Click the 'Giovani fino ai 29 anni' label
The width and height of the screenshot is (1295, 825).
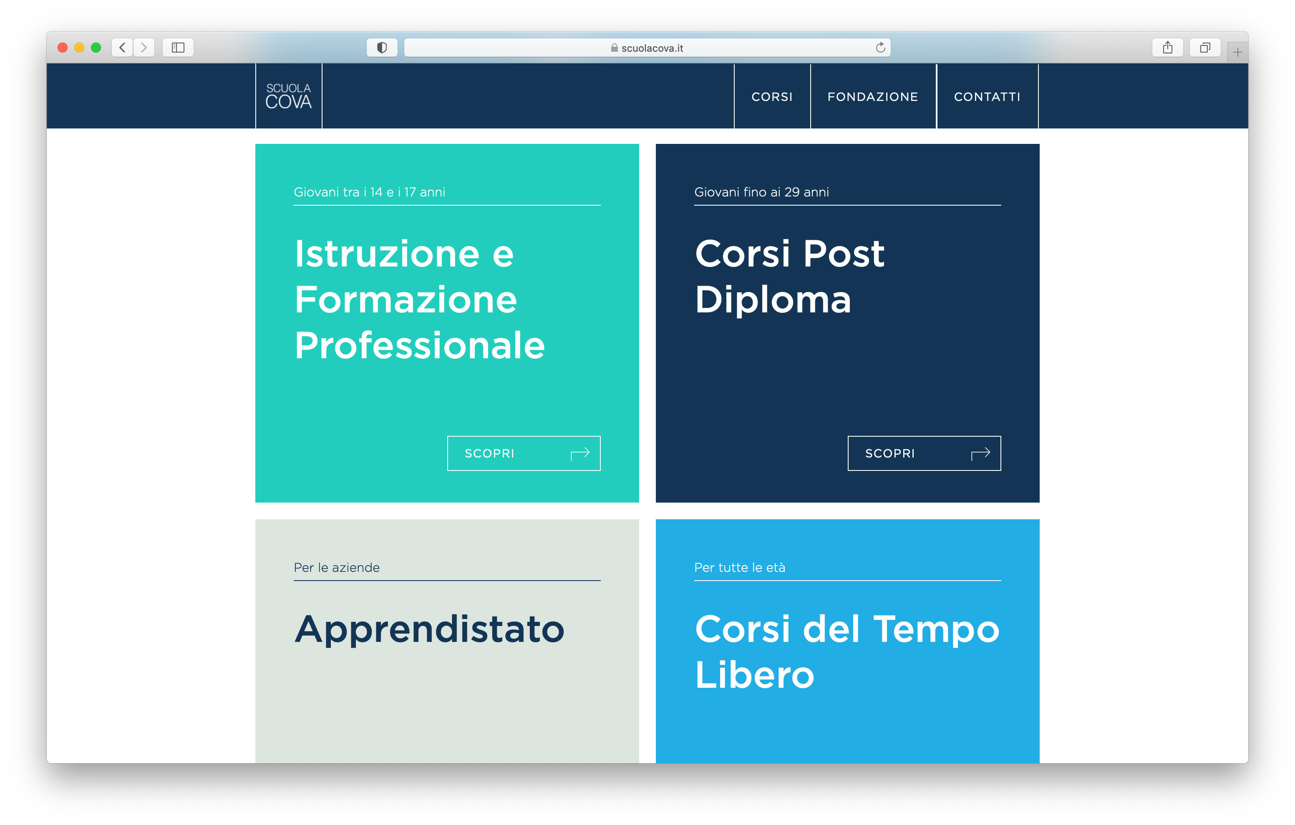click(761, 192)
